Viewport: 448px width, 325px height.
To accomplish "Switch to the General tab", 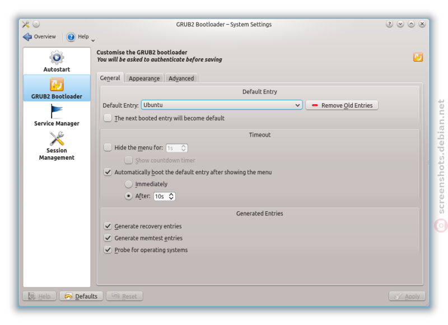I will point(110,78).
